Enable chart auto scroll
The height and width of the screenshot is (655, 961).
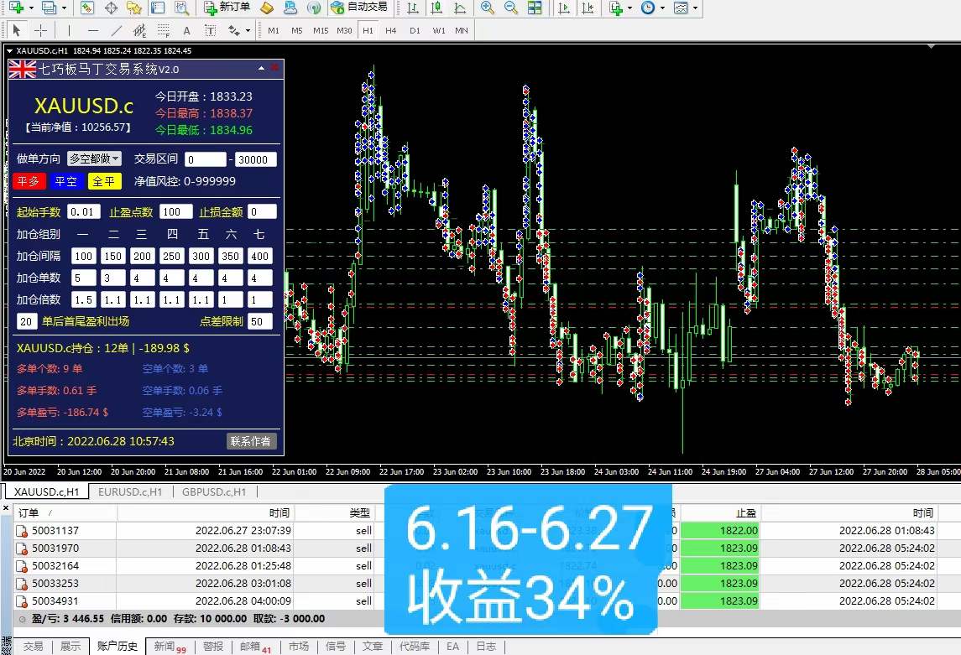[x=564, y=8]
